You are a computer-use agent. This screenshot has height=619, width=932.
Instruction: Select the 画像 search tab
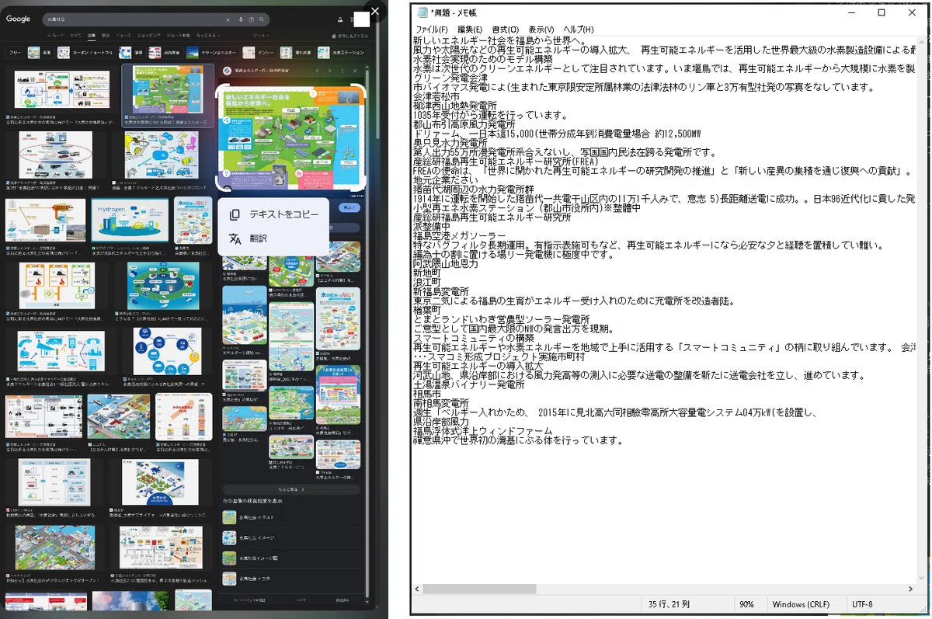pos(92,36)
